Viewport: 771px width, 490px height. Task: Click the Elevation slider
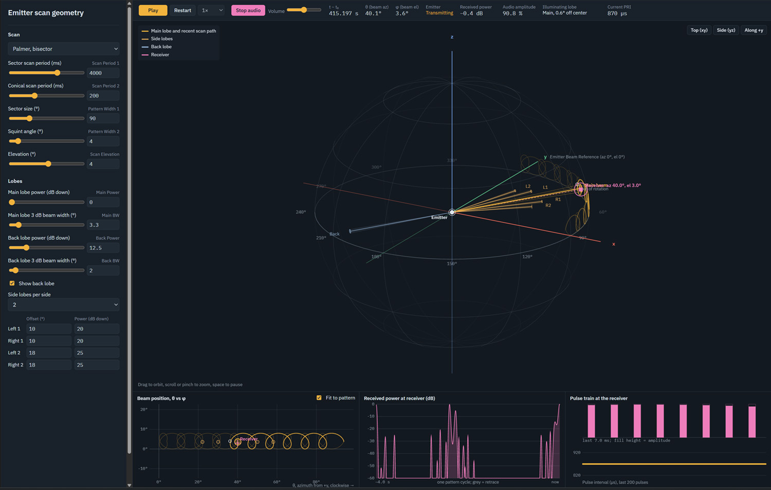click(x=46, y=164)
